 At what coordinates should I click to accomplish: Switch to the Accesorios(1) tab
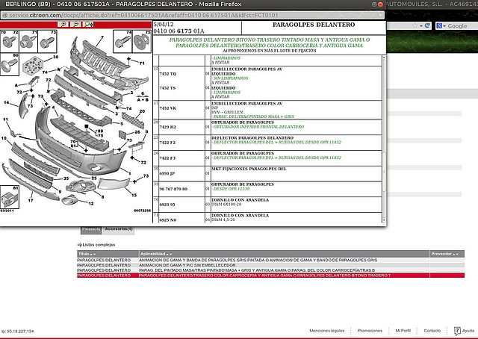coord(118,228)
